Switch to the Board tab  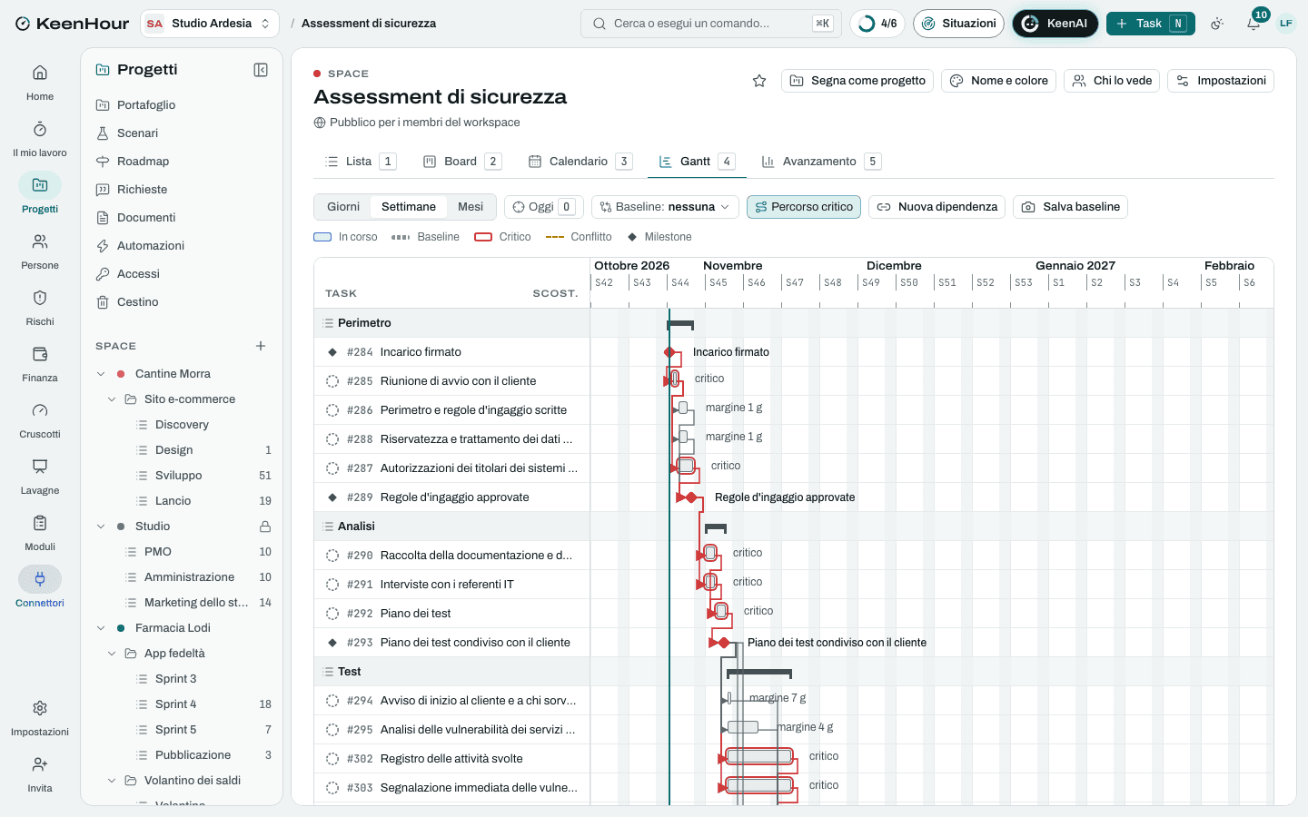[461, 162]
